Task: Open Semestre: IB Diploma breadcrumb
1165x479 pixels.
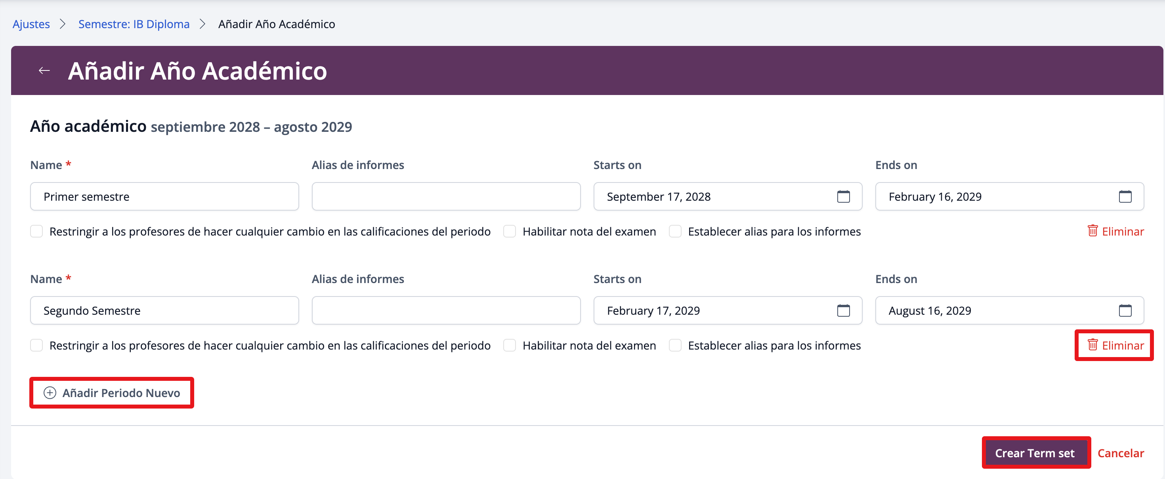Action: (x=134, y=24)
